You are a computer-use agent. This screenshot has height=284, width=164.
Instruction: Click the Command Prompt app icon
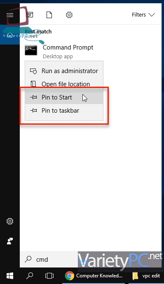click(x=31, y=50)
